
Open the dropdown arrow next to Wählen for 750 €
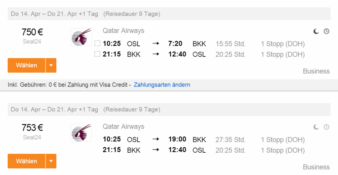click(51, 65)
